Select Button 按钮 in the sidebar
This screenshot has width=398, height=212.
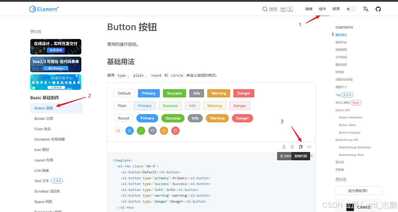coord(57,108)
